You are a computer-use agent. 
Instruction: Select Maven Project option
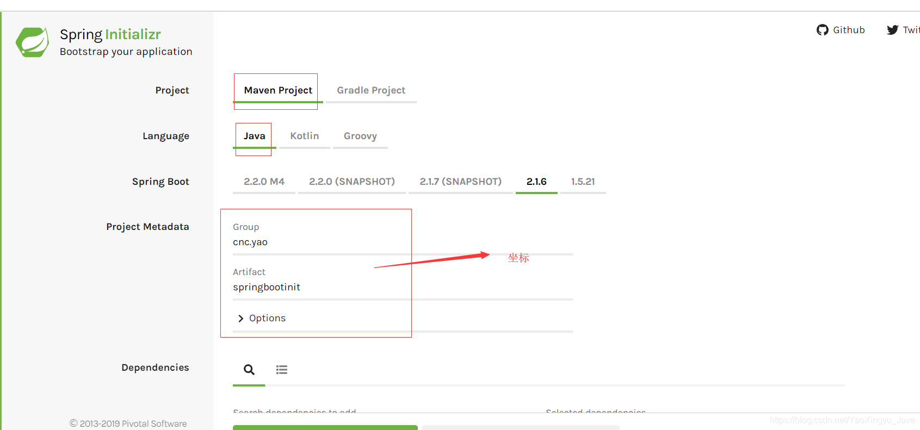point(278,90)
